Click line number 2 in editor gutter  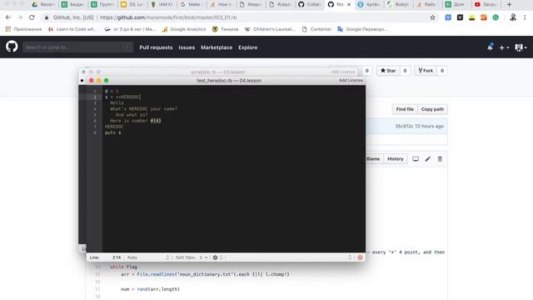95,97
